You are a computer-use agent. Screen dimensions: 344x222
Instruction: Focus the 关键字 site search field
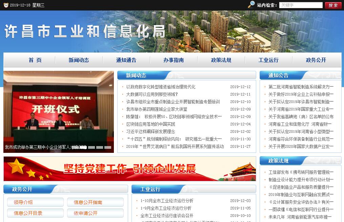pyautogui.click(x=301, y=5)
